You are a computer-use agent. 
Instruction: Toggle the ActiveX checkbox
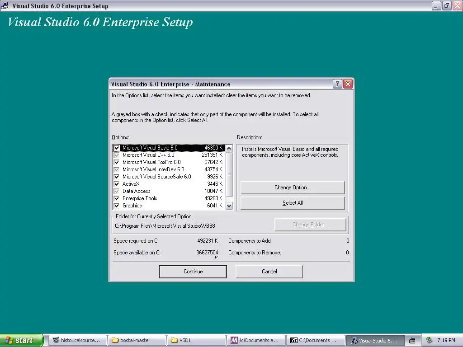pos(117,184)
